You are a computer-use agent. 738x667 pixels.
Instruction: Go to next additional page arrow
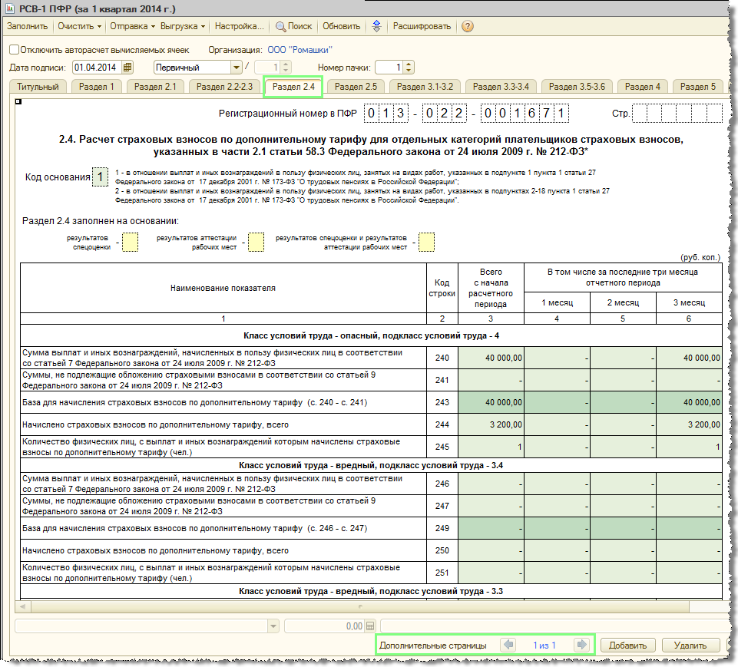[582, 645]
